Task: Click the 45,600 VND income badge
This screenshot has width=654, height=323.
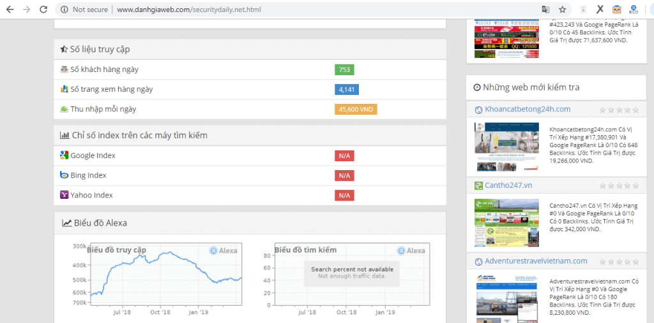Action: (356, 109)
